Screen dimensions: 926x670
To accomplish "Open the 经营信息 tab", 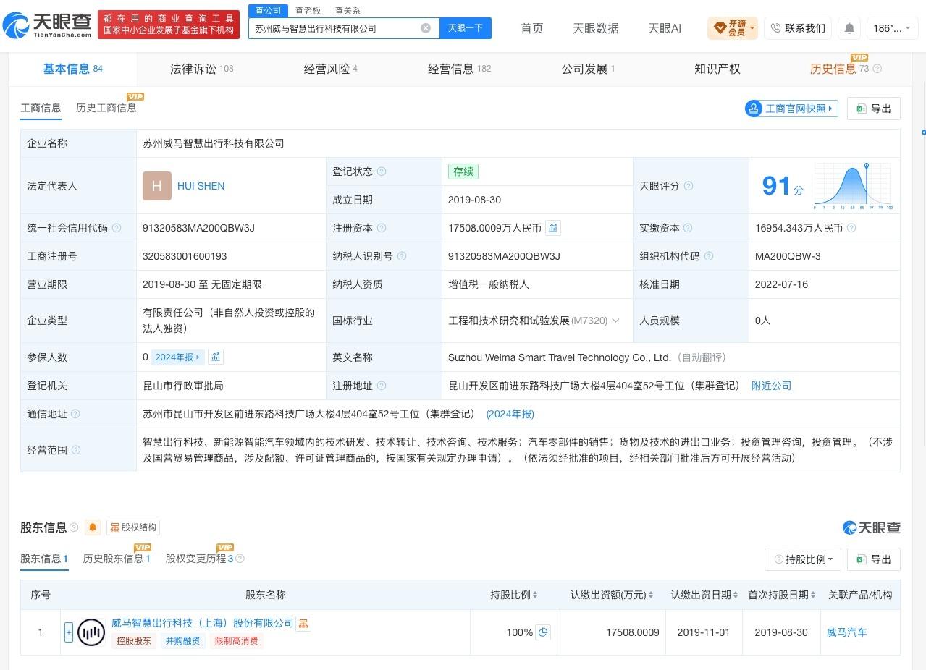I will click(x=459, y=69).
